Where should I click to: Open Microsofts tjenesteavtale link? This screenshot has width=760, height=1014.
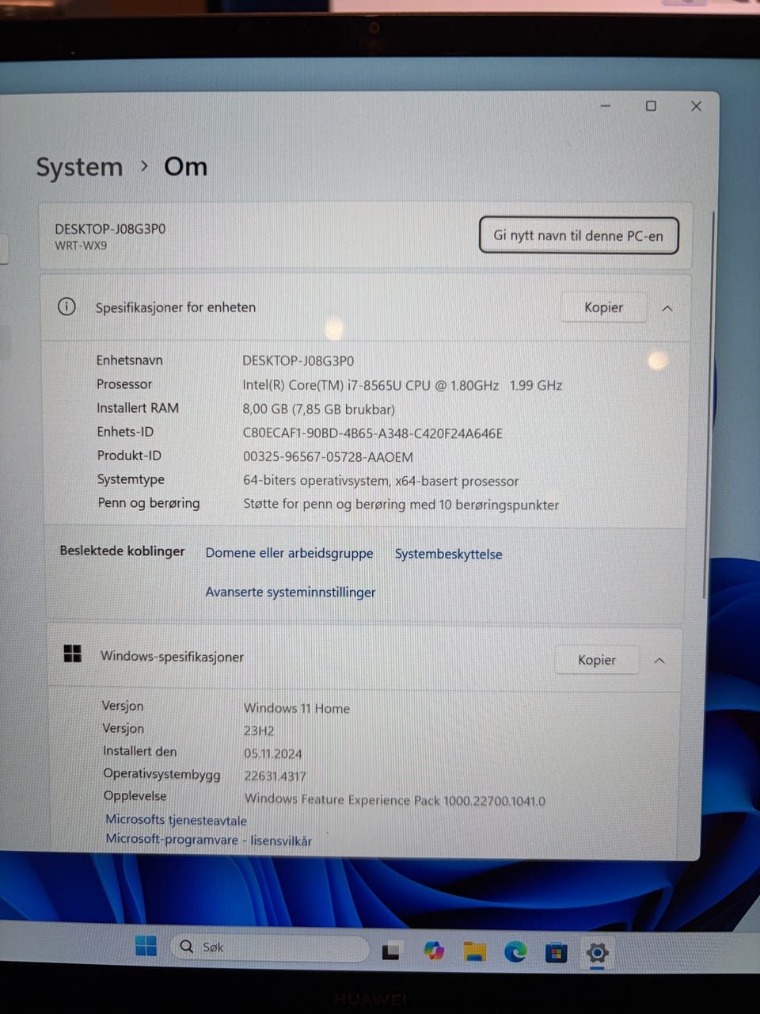click(177, 820)
